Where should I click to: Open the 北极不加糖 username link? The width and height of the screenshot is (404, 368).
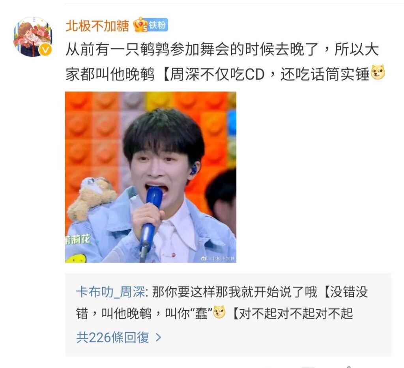pyautogui.click(x=97, y=26)
